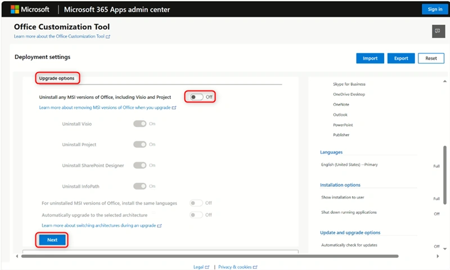This screenshot has height=270, width=450.
Task: Toggle the Uninstall Visio switch
Action: [x=139, y=124]
